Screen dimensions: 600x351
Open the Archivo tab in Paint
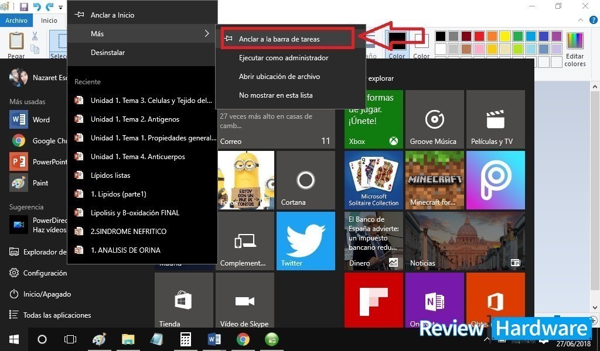[16, 20]
